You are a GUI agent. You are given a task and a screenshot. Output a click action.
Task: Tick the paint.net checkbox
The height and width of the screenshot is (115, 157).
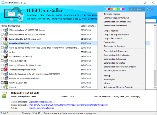pyautogui.click(x=2, y=52)
